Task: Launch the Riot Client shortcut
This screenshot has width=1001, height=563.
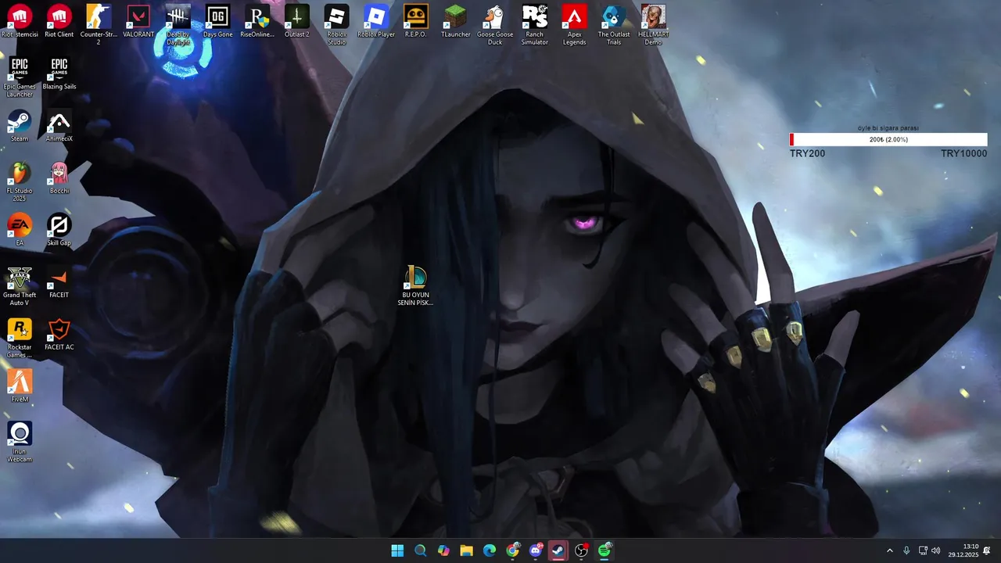Action: [59, 21]
